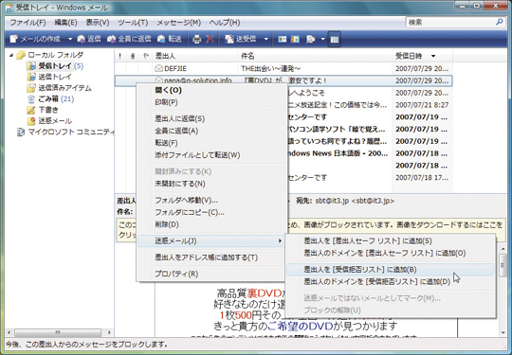The height and width of the screenshot is (355, 512).
Task: Sort by priority exclamation column header
Action: 119,56
